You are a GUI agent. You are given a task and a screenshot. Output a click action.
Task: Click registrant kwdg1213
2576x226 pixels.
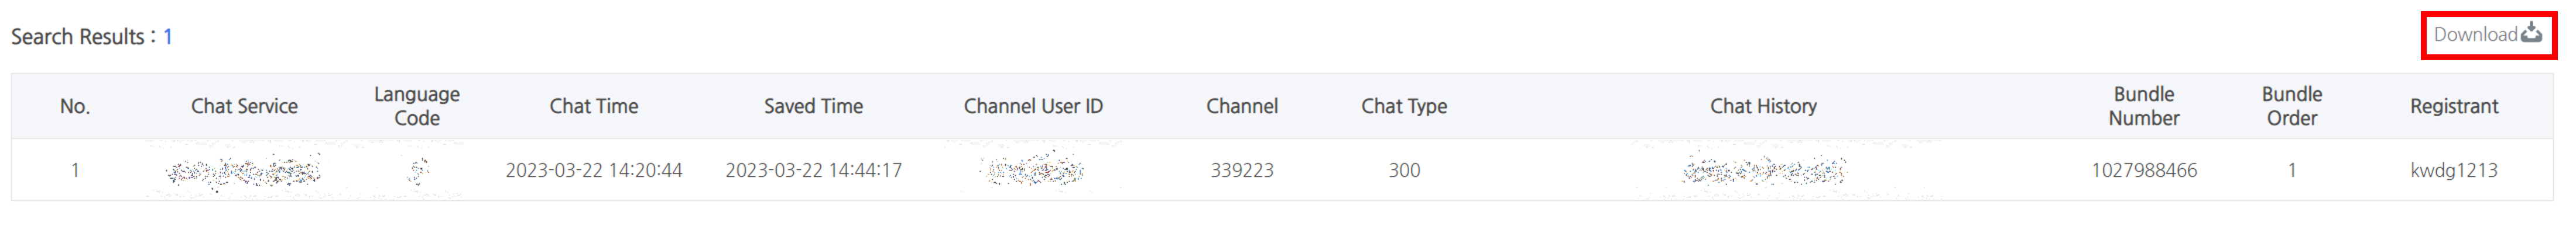[x=2454, y=171]
